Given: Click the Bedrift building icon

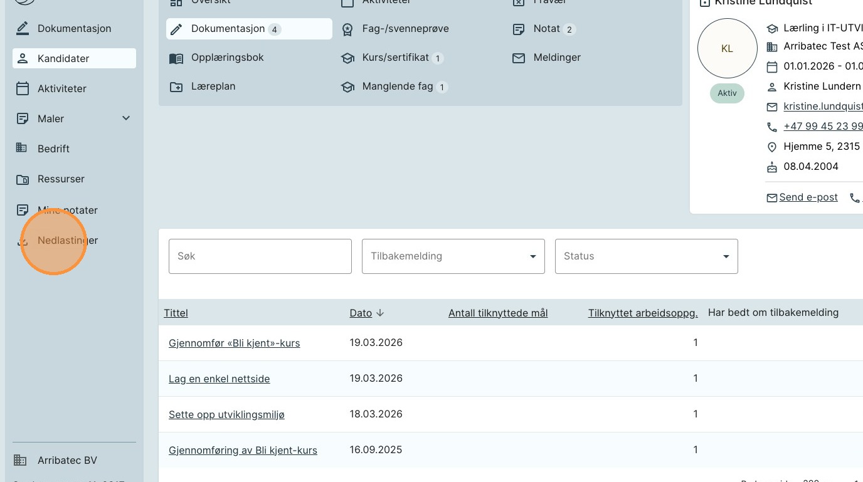Looking at the screenshot, I should [21, 148].
